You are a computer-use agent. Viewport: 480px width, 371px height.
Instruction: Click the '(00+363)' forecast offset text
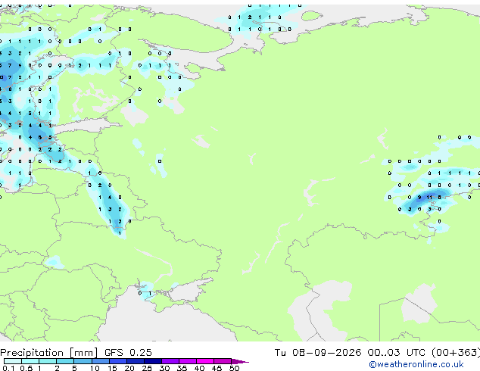(456, 353)
